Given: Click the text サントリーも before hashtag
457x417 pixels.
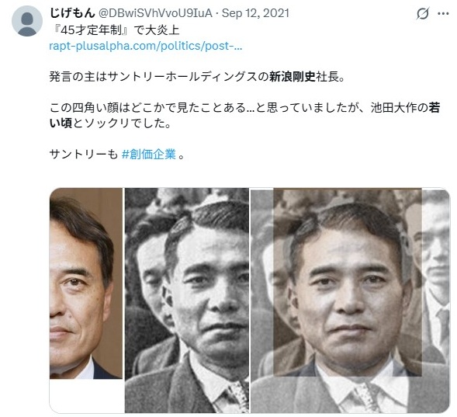Looking at the screenshot, I should tap(84, 154).
